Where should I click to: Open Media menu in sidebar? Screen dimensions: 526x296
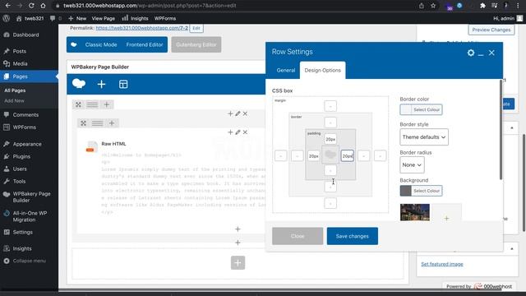[x=20, y=64]
